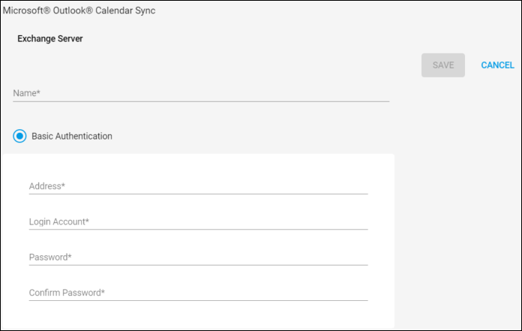The height and width of the screenshot is (331, 522).
Task: Select the Basic Authentication radio button
Action: click(x=19, y=136)
